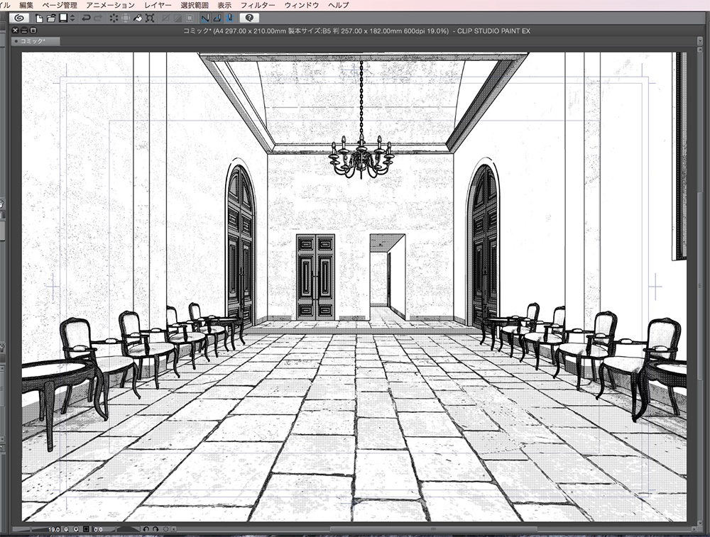Undo the last action
This screenshot has width=710, height=537.
pyautogui.click(x=86, y=18)
